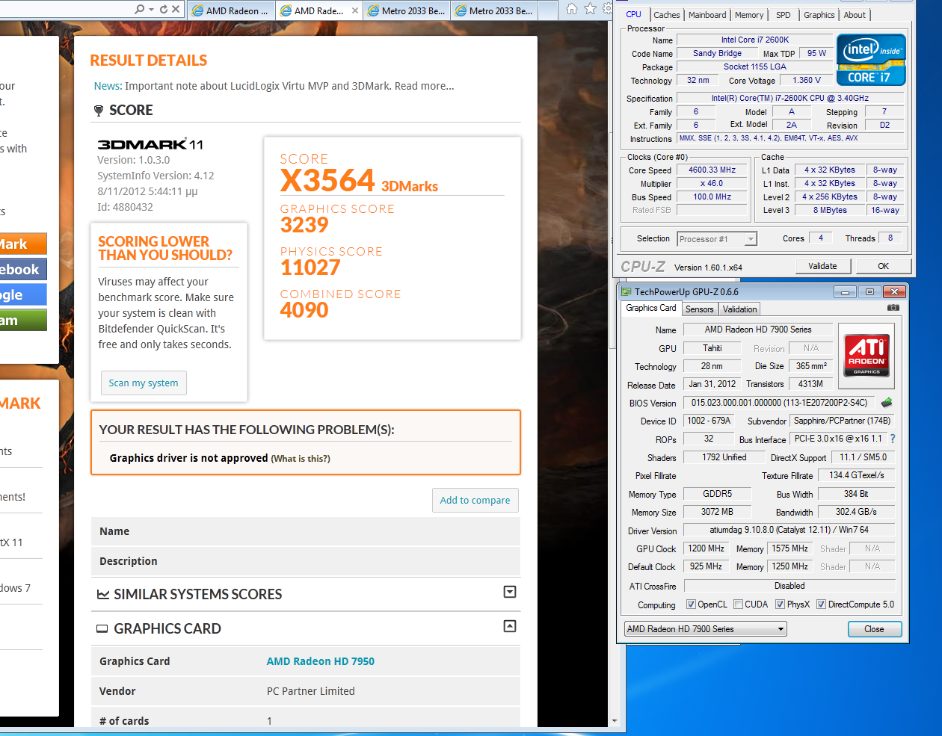Viewport: 942px width, 736px height.
Task: Switch to the Graphics tab in CPU-Z
Action: 819,15
